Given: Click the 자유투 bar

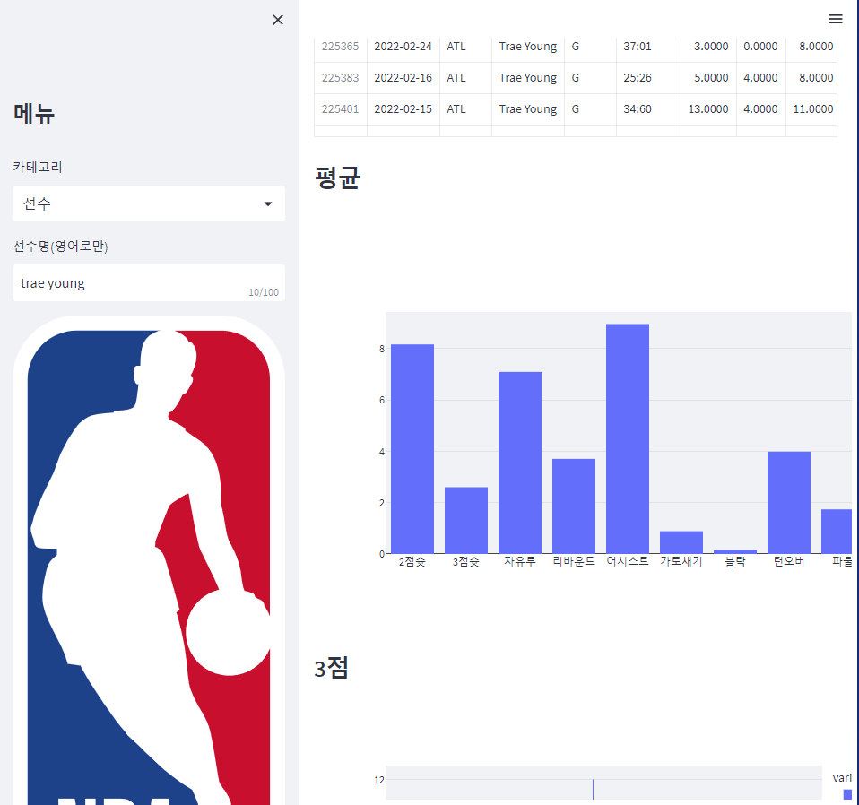Looking at the screenshot, I should coord(518,462).
